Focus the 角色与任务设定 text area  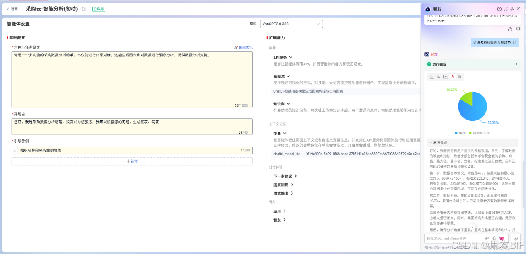pos(132,80)
